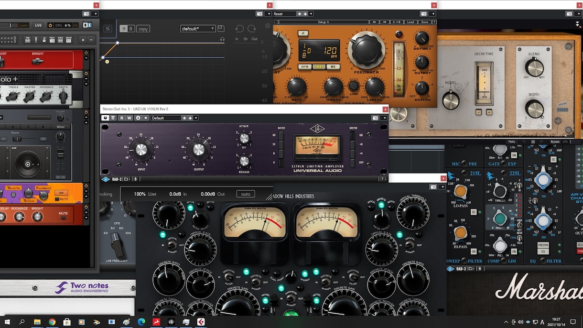This screenshot has height=328, width=583.
Task: Toggle the LIVE mode button in Guitar Rig
Action: tap(38, 25)
